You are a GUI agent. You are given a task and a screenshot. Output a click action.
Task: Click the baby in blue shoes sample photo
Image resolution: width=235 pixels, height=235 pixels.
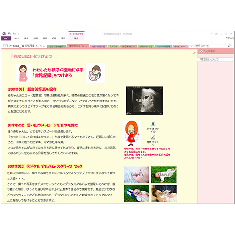click(136, 193)
